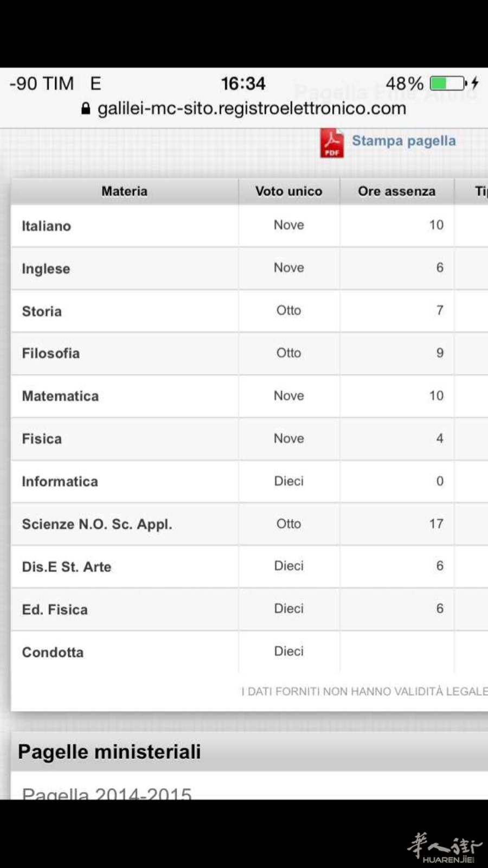Tap the address bar URL
This screenshot has height=868, width=488.
click(x=252, y=108)
